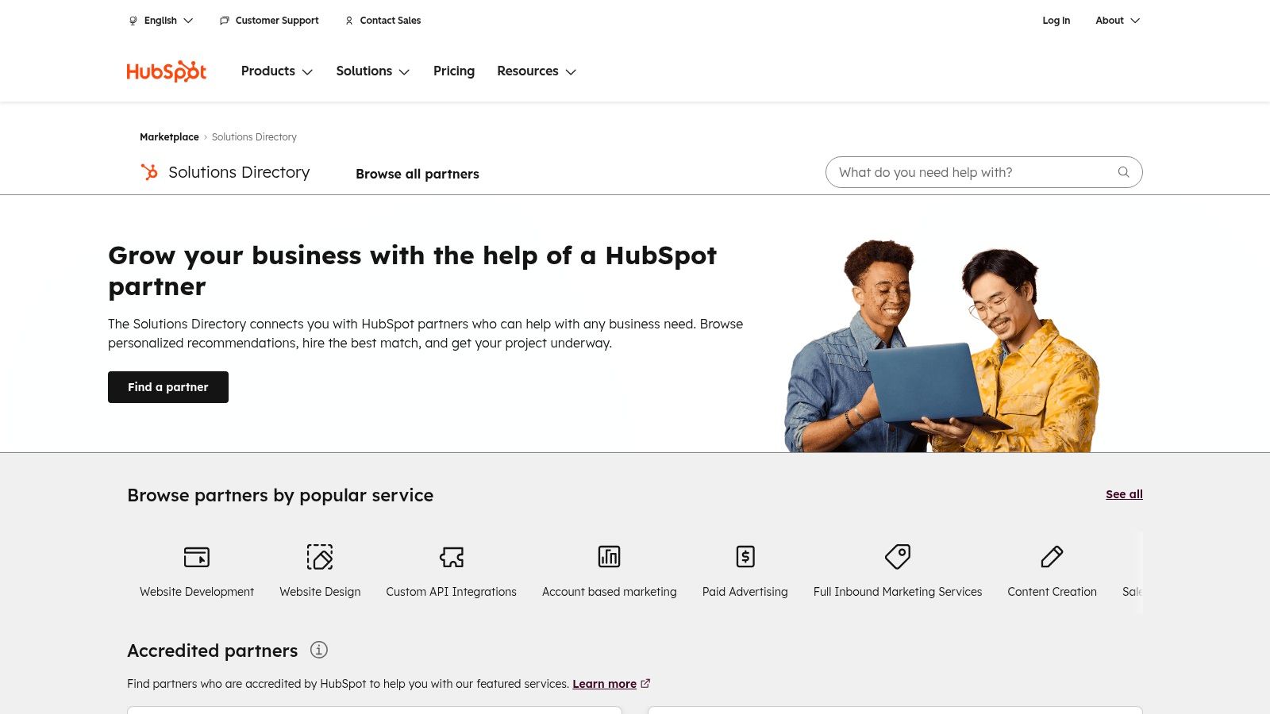Click the Account based marketing chart icon

pos(609,557)
